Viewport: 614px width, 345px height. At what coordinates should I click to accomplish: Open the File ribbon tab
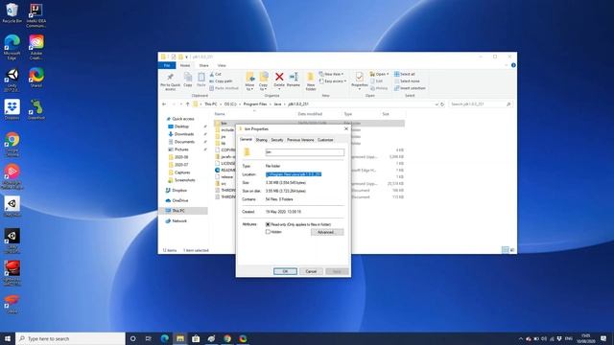coord(167,65)
